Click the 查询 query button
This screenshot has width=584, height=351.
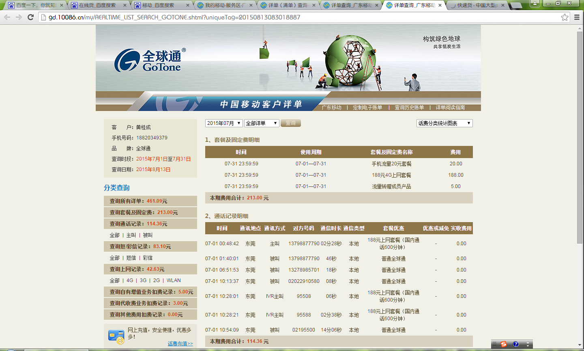291,123
